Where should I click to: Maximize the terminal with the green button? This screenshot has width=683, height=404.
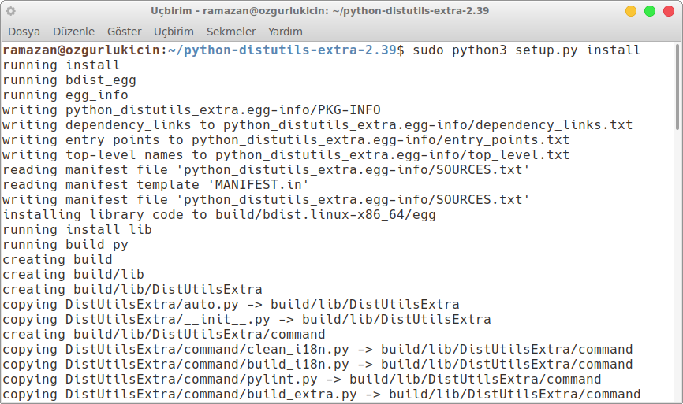point(649,11)
